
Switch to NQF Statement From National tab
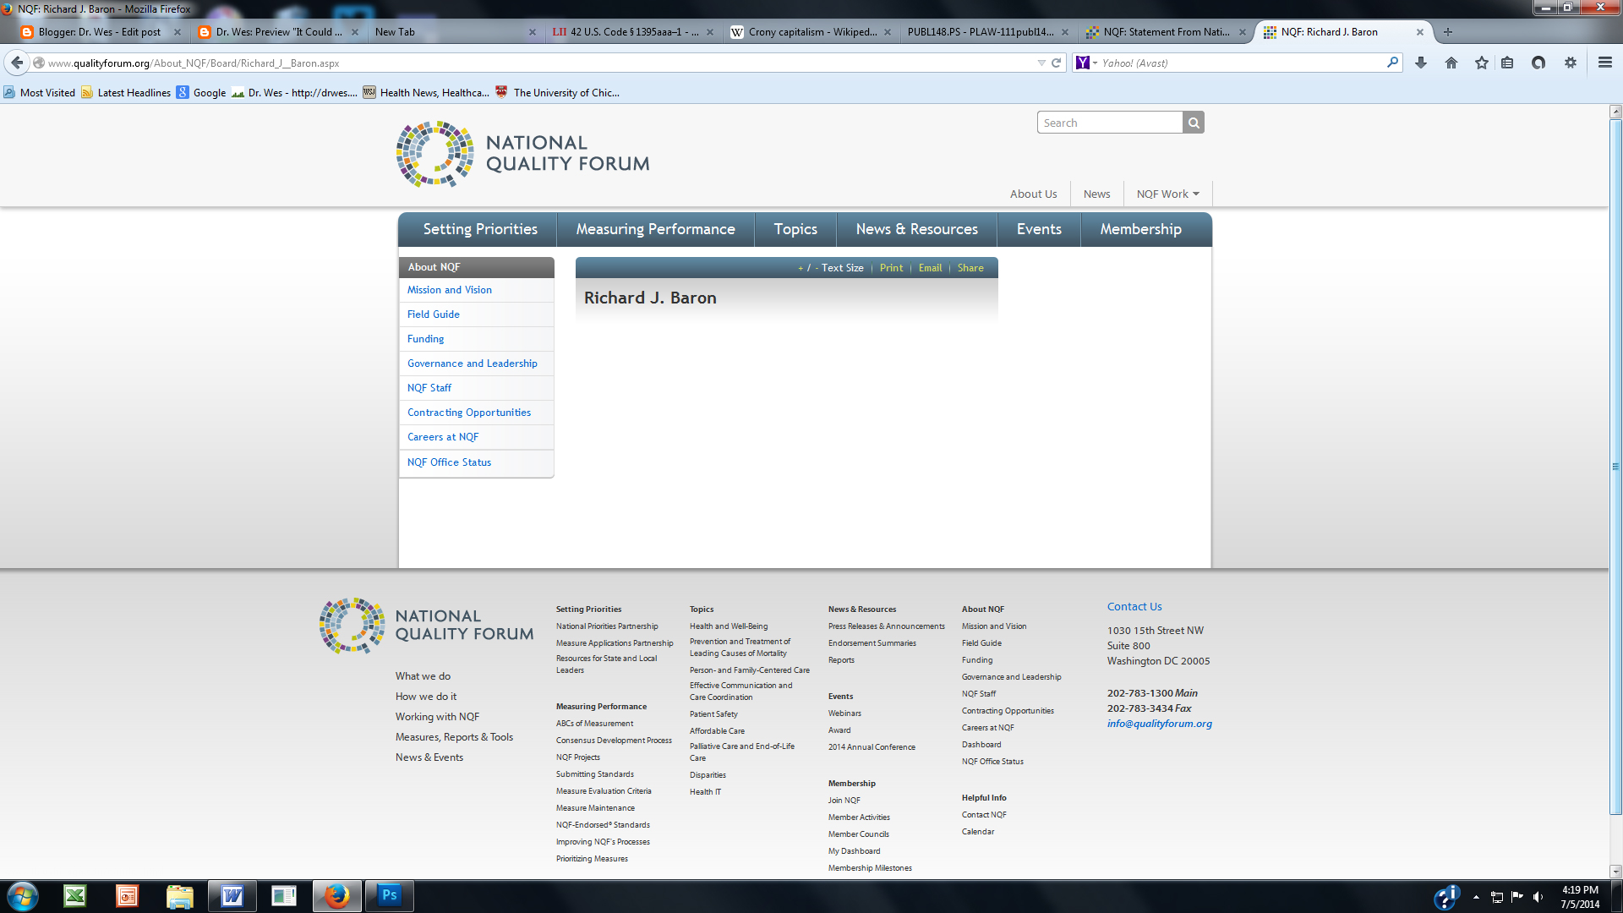[1165, 32]
